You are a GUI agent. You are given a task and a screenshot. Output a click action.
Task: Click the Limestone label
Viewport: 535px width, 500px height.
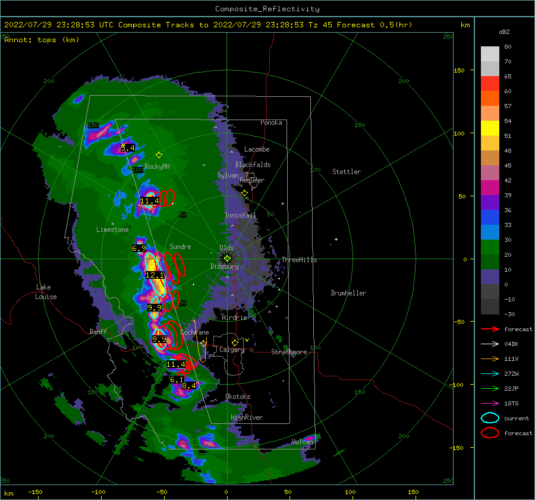pyautogui.click(x=112, y=229)
